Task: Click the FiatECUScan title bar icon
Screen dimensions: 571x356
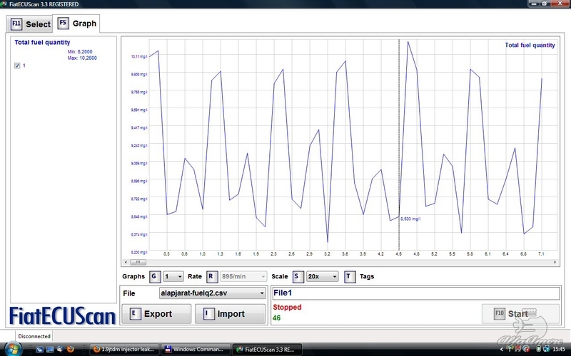Action: click(x=5, y=5)
